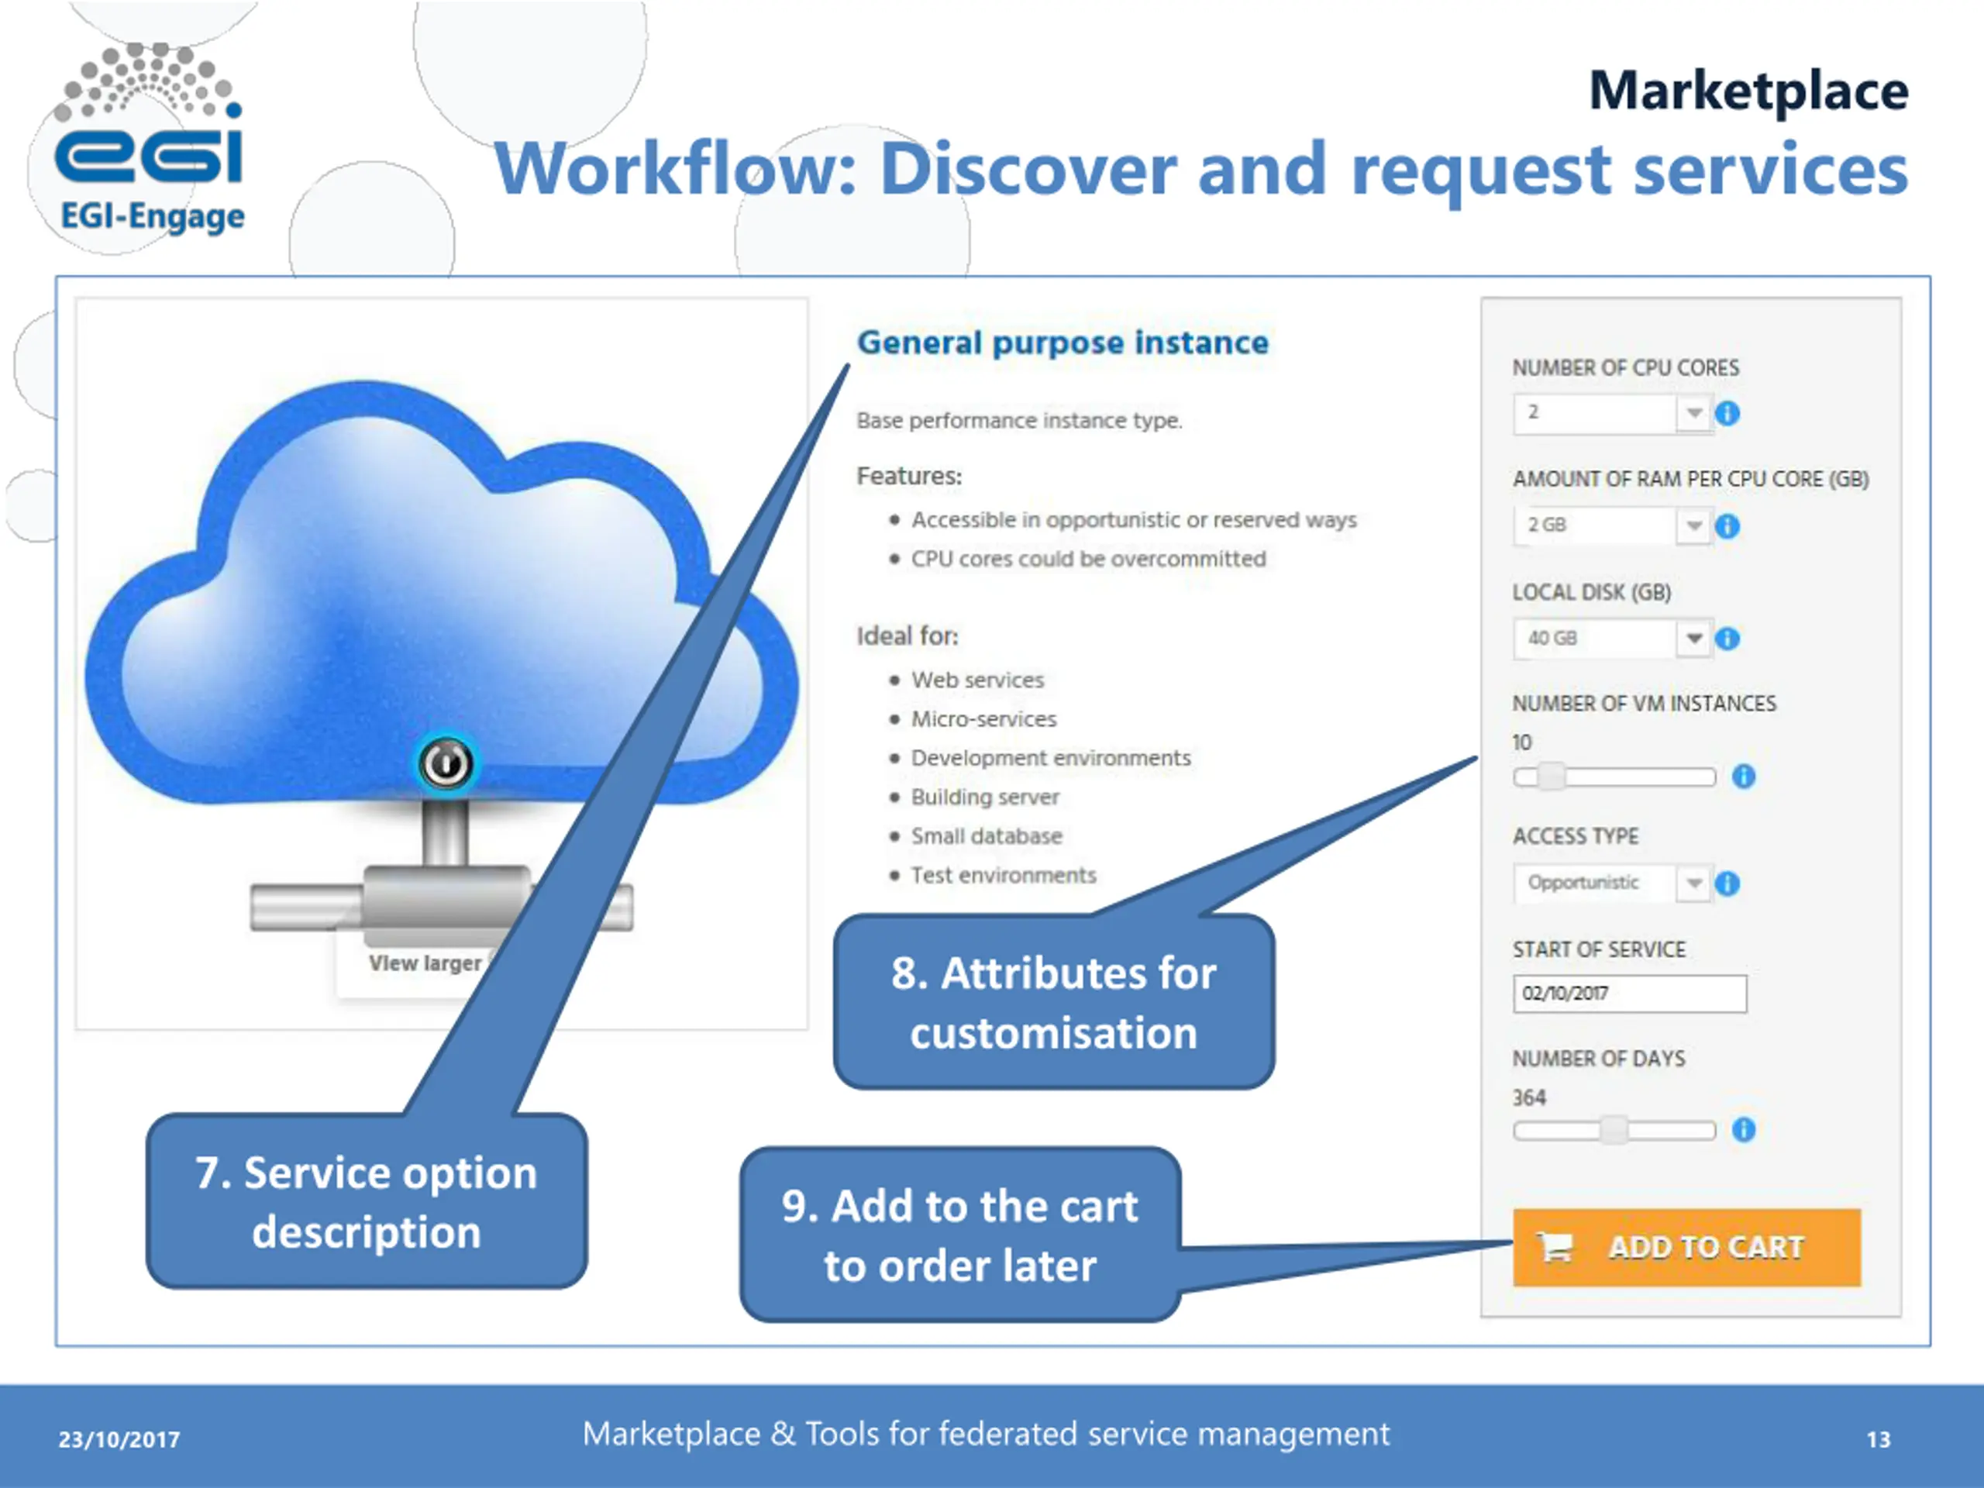
Task: Click info icon next to Access Type
Action: point(1727,883)
